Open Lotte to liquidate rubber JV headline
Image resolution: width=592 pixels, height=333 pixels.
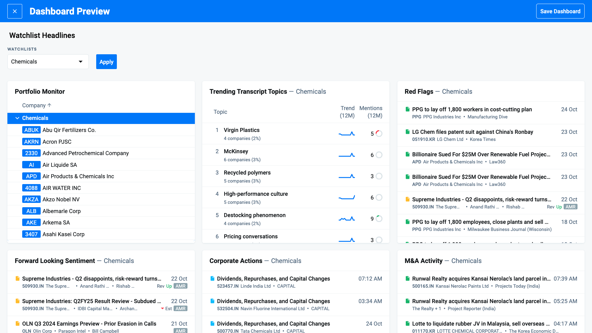pyautogui.click(x=481, y=324)
